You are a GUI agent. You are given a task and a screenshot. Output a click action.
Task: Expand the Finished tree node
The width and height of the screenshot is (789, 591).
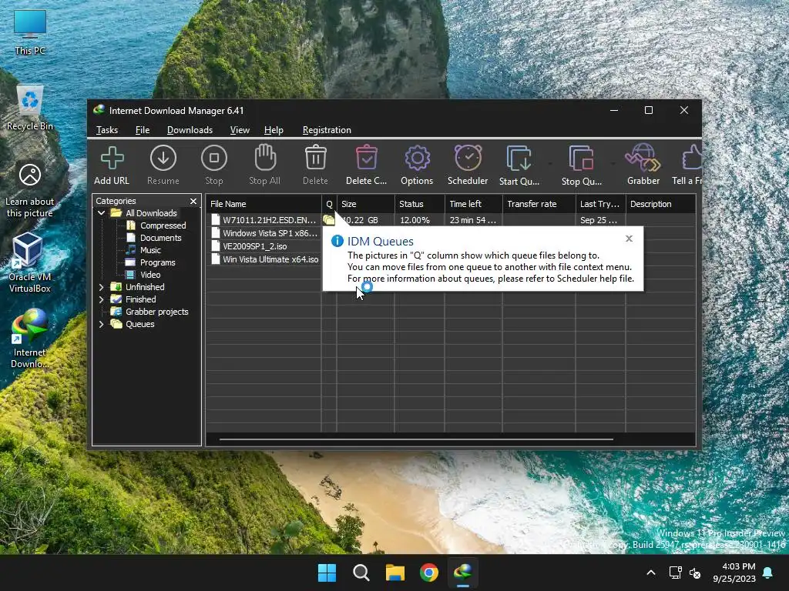101,299
